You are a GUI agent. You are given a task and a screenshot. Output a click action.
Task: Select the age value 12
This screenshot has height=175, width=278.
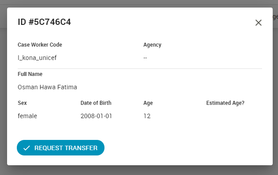pyautogui.click(x=147, y=116)
